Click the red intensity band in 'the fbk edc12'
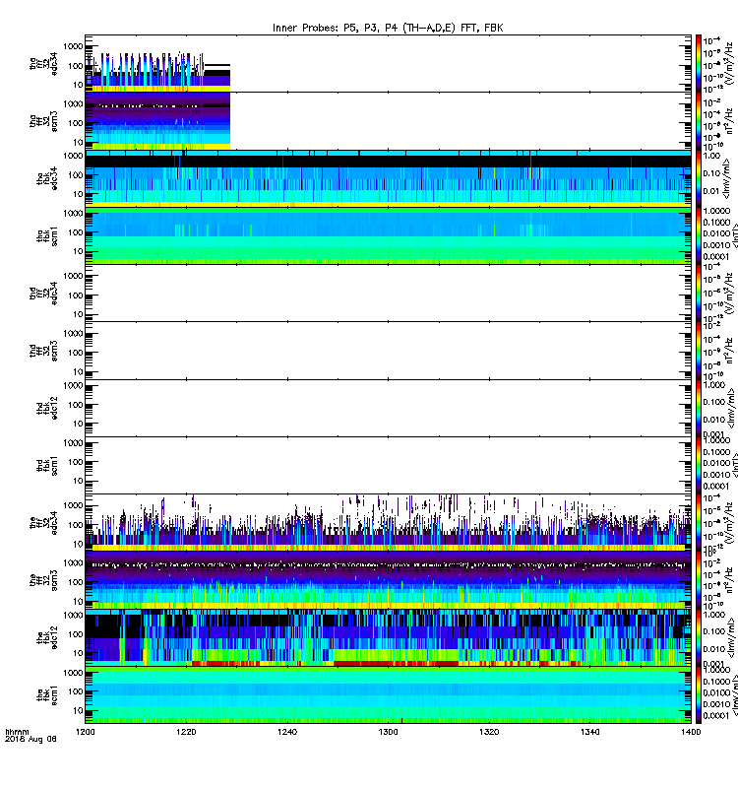 click(397, 663)
